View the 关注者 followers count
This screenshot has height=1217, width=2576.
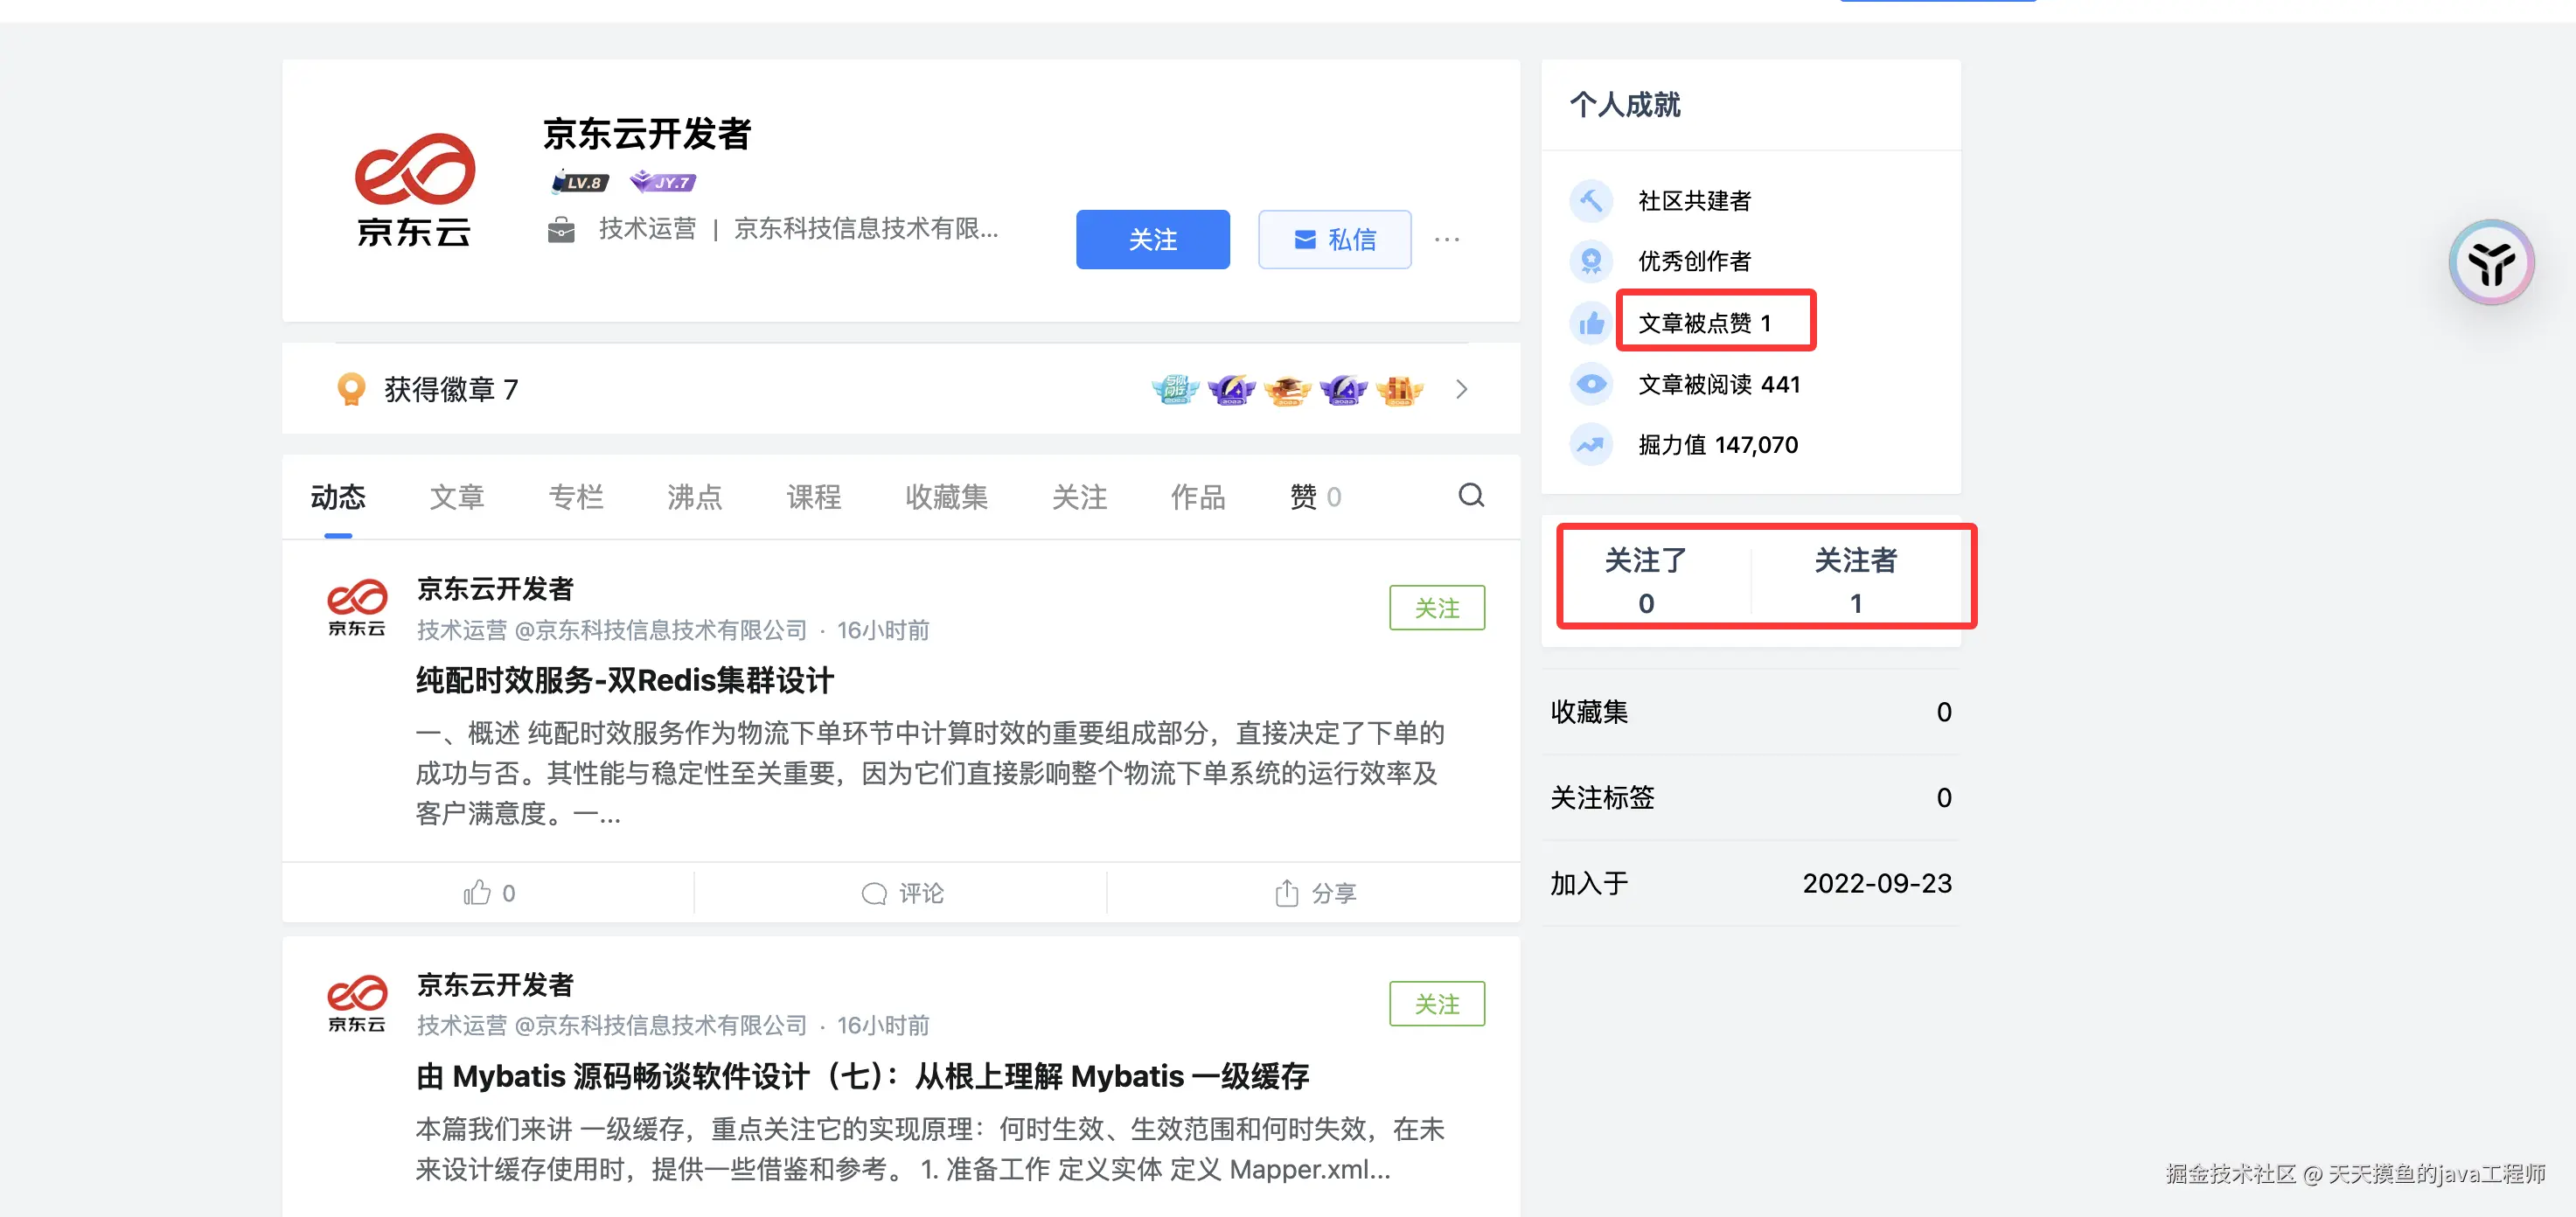[1855, 580]
